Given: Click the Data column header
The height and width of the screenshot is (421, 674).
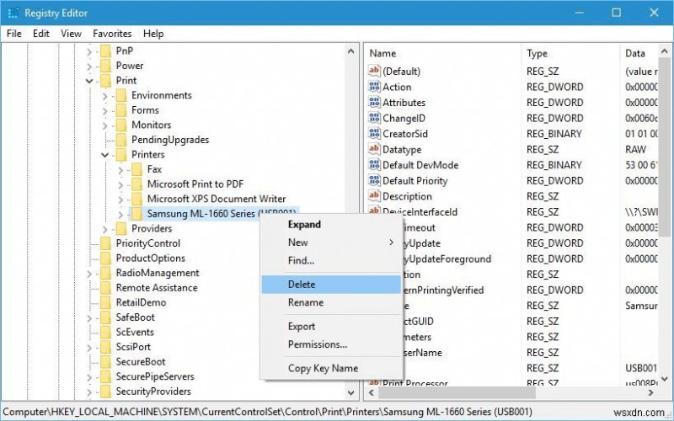Looking at the screenshot, I should 639,53.
